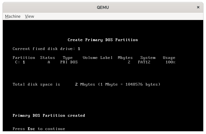Image resolution: width=206 pixels, height=134 pixels.
Task: Click the 100% usage value
Action: [170, 62]
